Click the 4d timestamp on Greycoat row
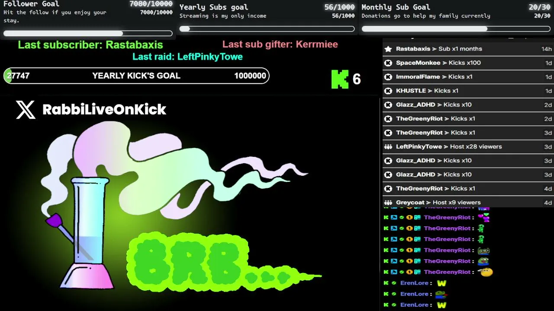Image resolution: width=554 pixels, height=311 pixels. [x=548, y=203]
